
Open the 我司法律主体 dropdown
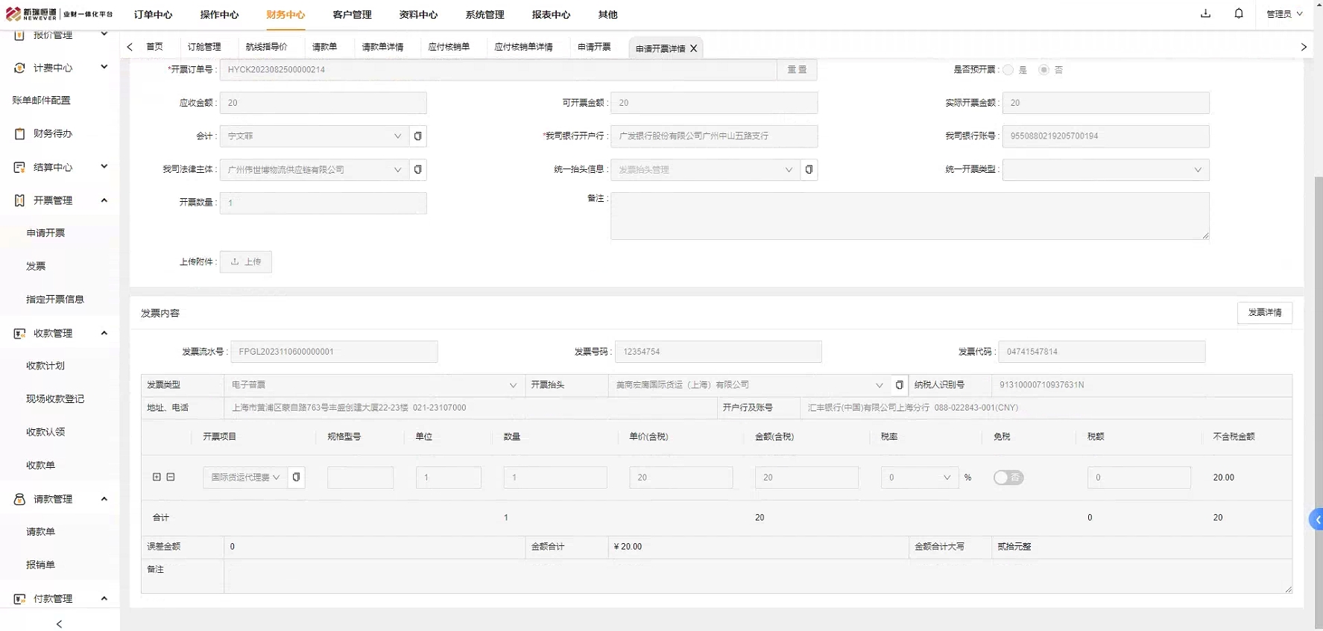[314, 170]
